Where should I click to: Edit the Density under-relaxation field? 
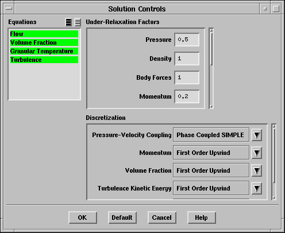click(187, 59)
